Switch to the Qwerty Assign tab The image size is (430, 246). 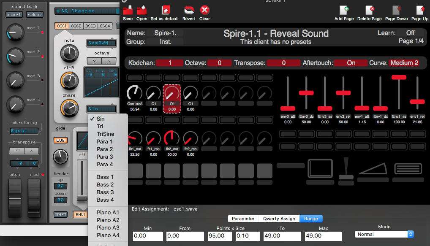tap(279, 219)
